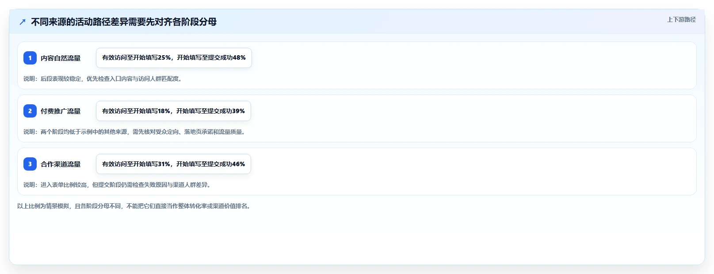The height and width of the screenshot is (274, 714).
Task: Click the chip 有效访问至开始填写31%
Action: pos(173,164)
